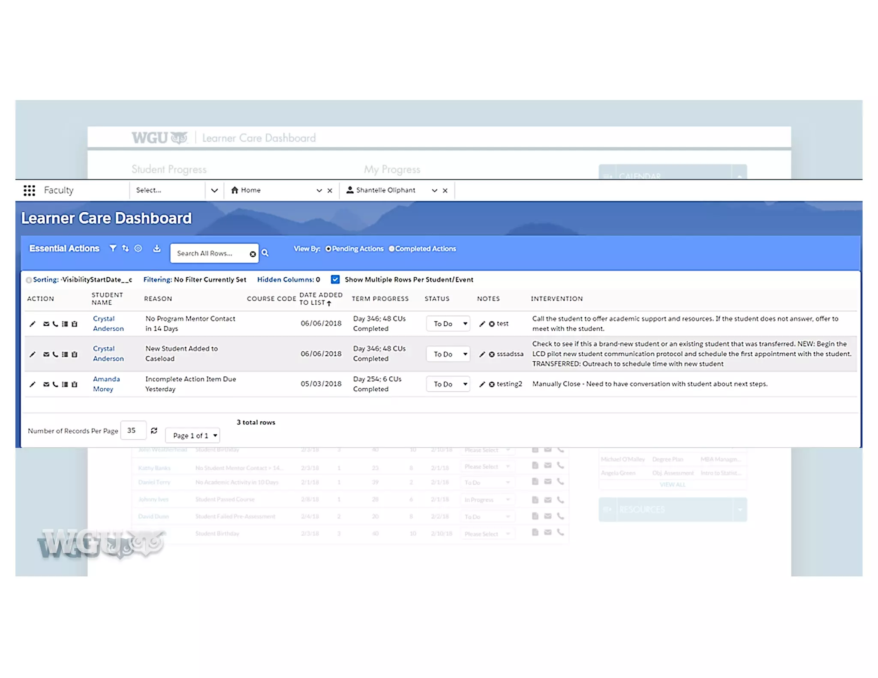Open the app launcher grid icon
The height and width of the screenshot is (678, 878).
coord(29,190)
